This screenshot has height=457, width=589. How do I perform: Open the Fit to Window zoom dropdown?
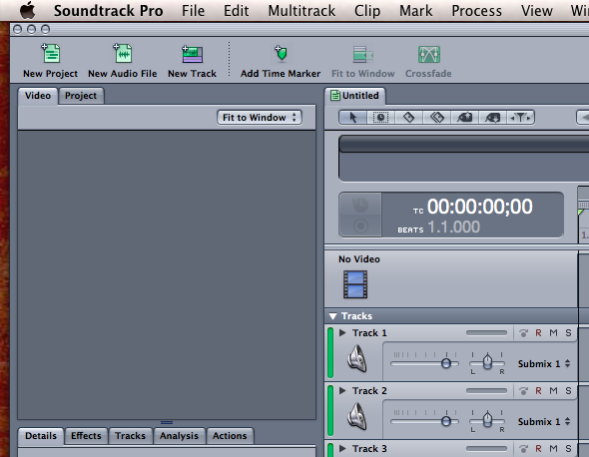(260, 118)
